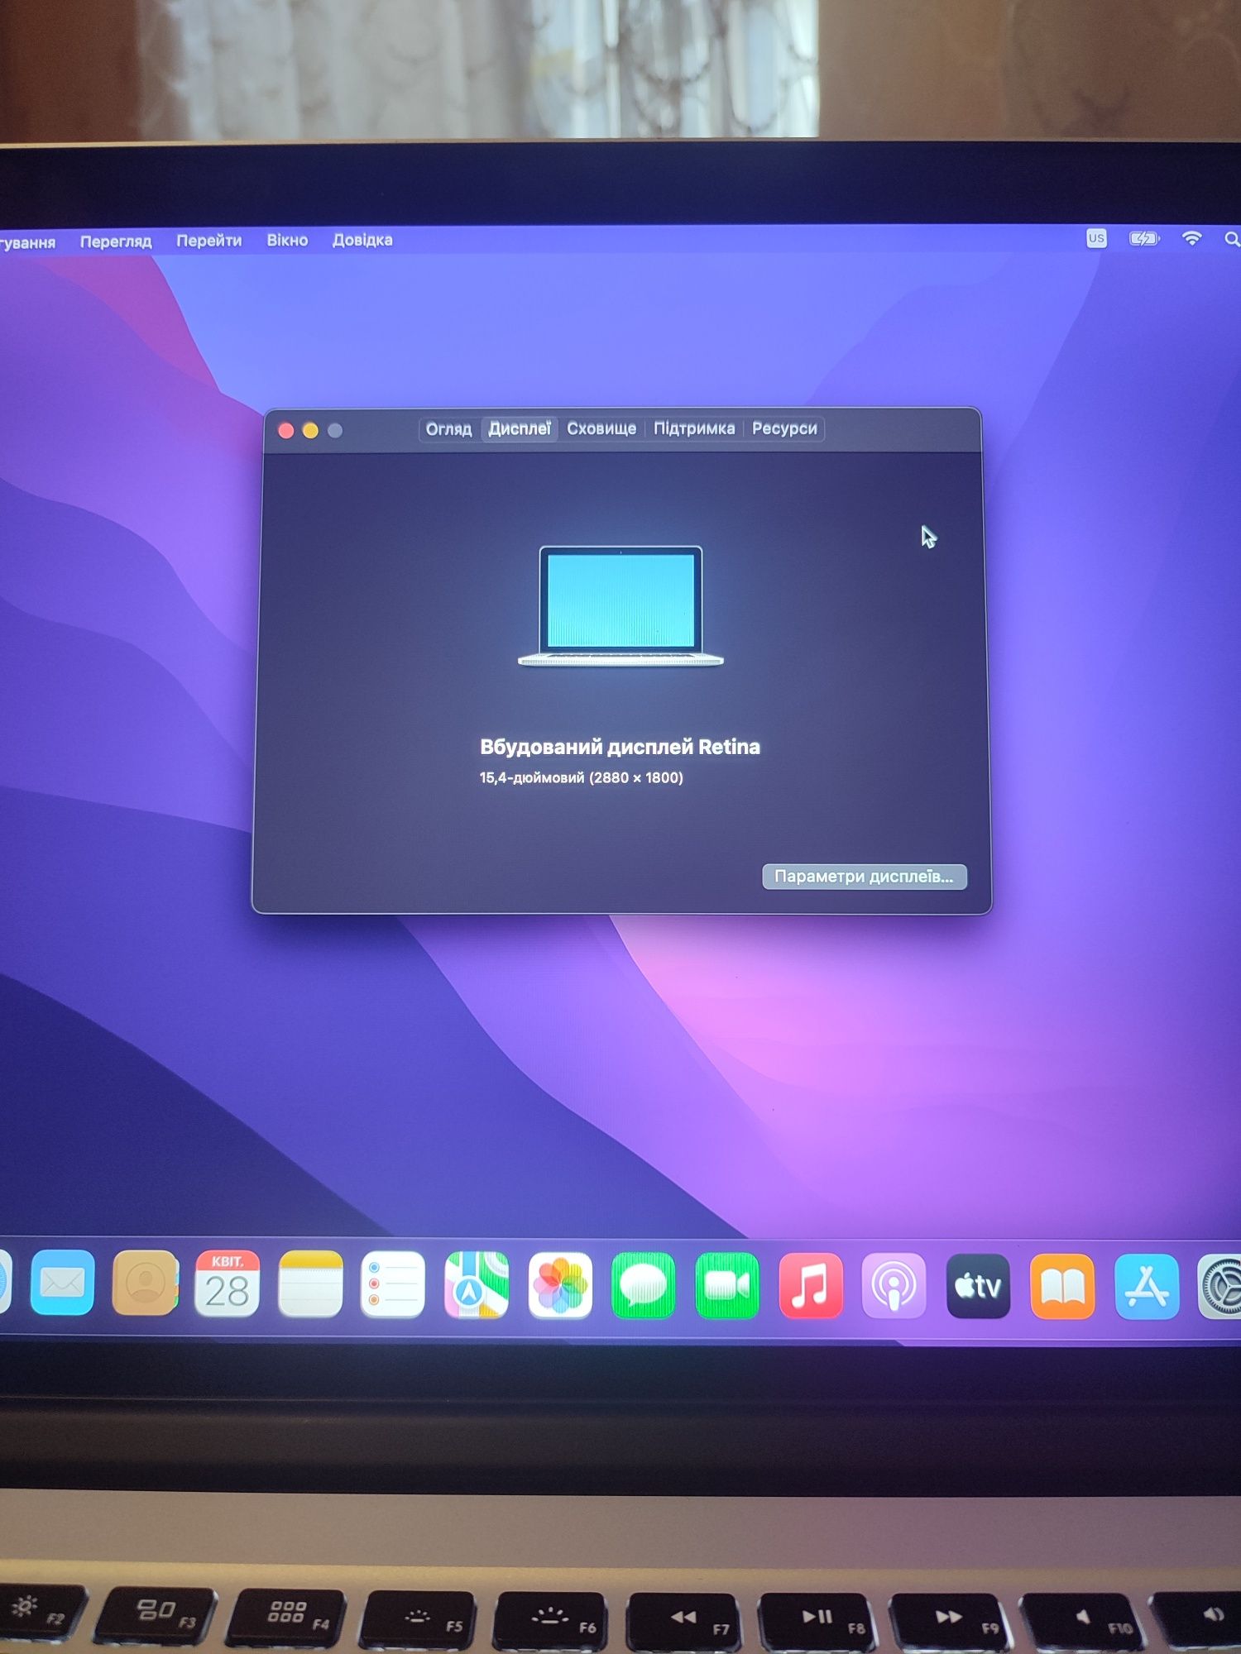Open the Reminders app in the Dock
Screen dimensions: 1241x1654
coord(393,1284)
